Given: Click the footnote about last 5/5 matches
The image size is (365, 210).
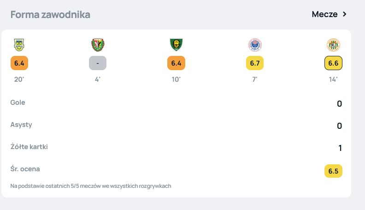Looking at the screenshot, I should [x=90, y=186].
